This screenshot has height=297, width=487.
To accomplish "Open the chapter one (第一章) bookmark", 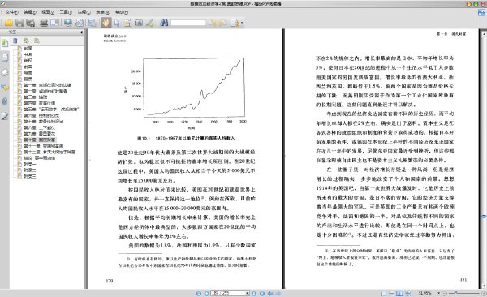I will click(x=48, y=85).
